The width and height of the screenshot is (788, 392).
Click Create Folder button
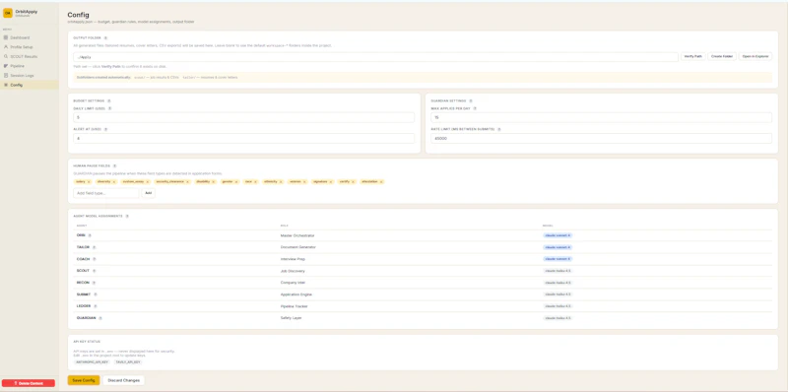pyautogui.click(x=722, y=56)
